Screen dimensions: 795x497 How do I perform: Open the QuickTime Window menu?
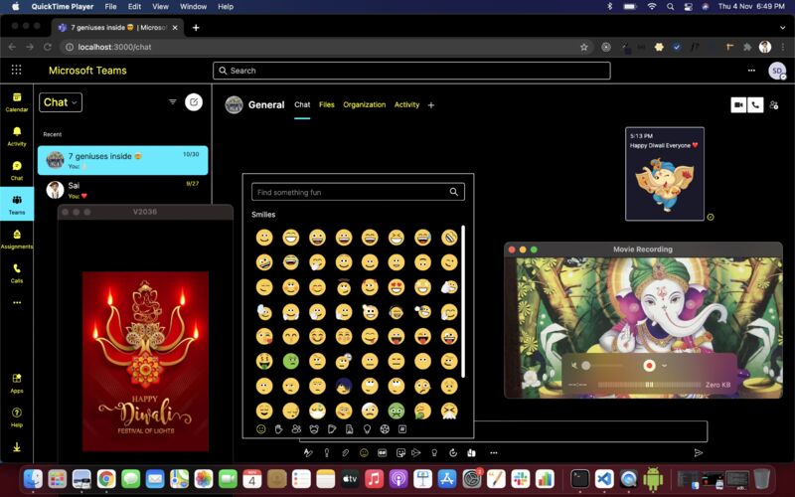coord(193,7)
